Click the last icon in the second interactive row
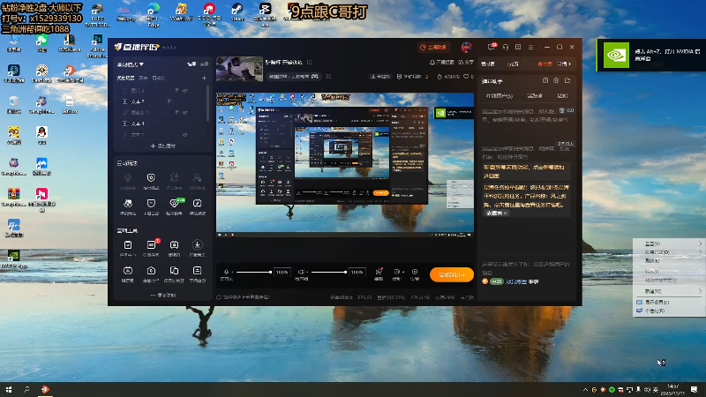 [197, 204]
